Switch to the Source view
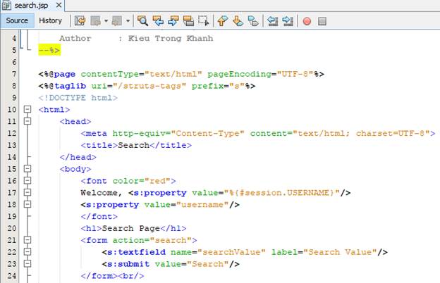This screenshot has height=283, width=440. (17, 20)
